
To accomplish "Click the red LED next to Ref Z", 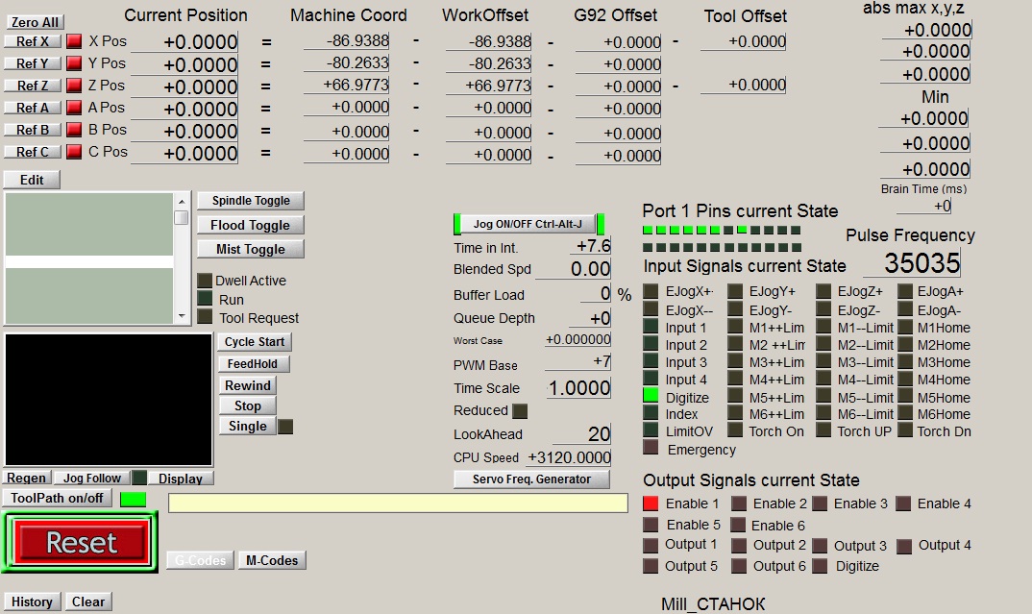I will (74, 86).
